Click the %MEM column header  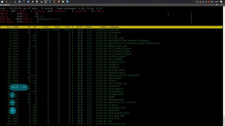pos(89,27)
